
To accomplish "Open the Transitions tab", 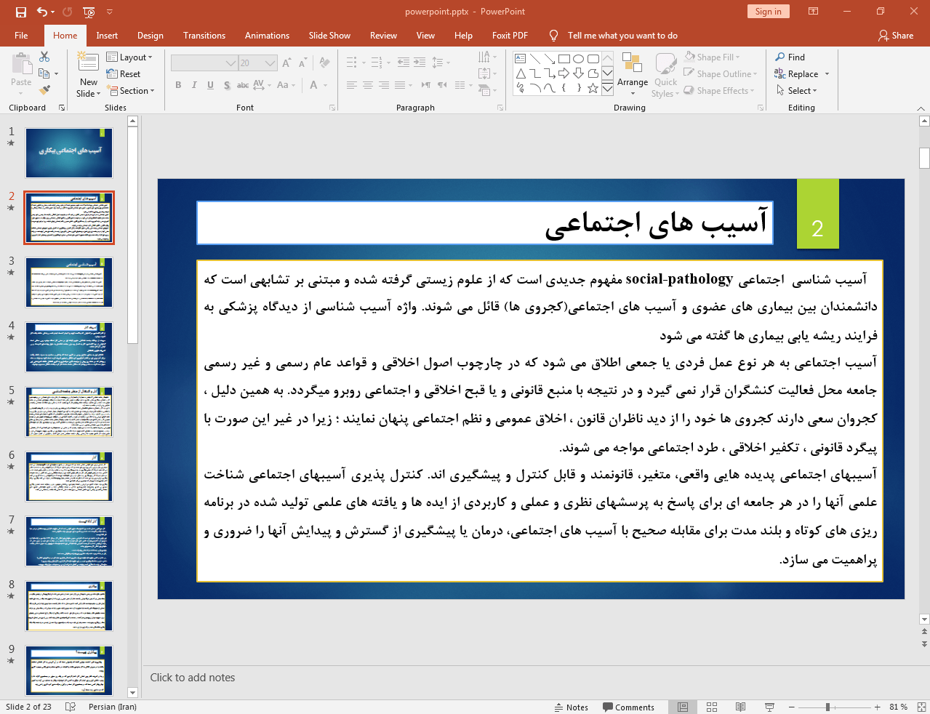I will [x=204, y=36].
